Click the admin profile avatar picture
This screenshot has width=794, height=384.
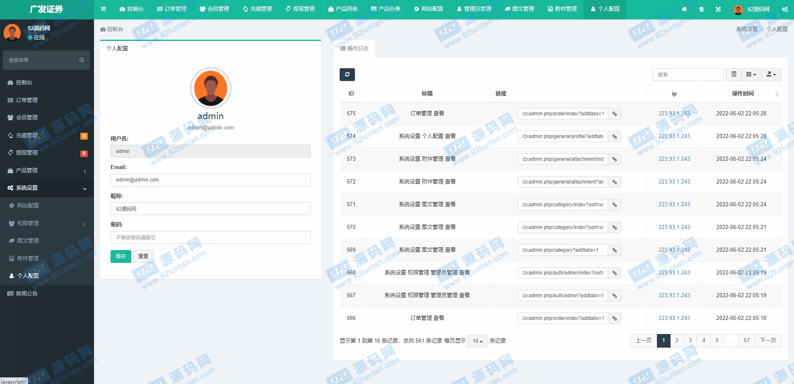[210, 88]
